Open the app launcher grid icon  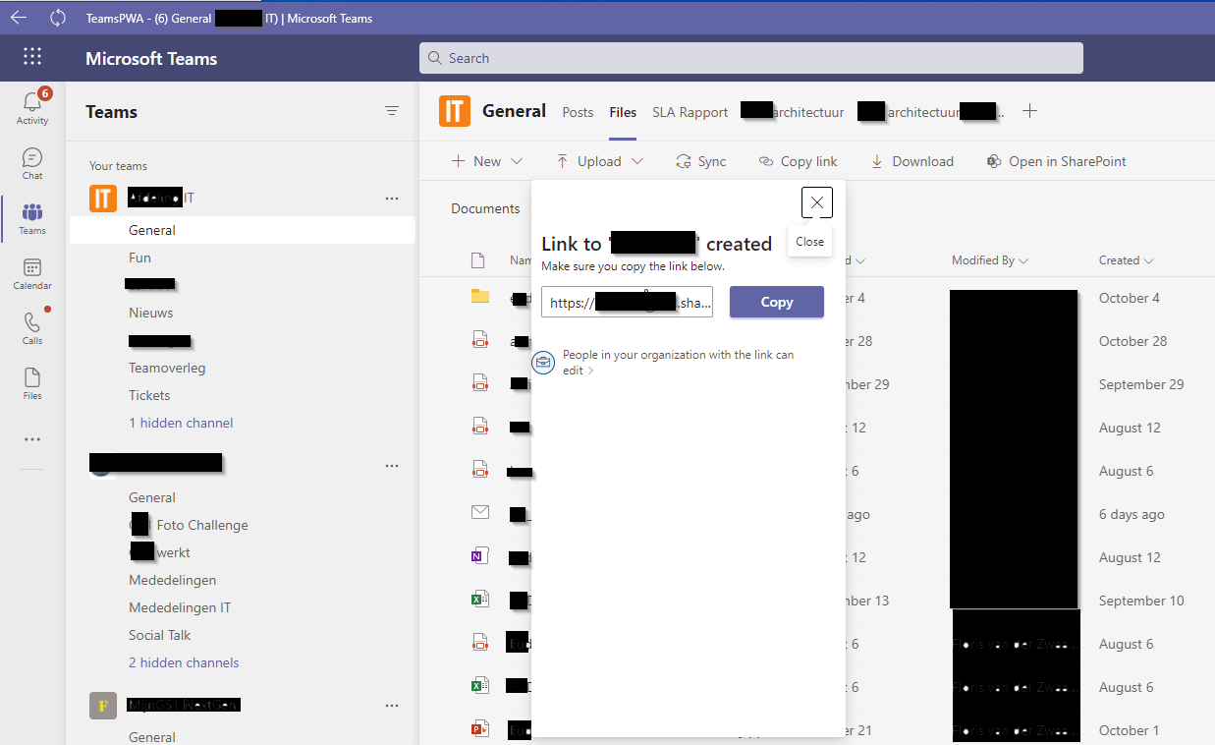pos(32,57)
